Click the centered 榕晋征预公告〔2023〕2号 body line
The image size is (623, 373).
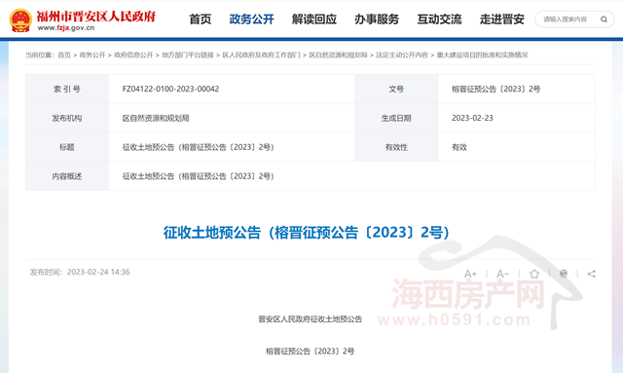310,352
